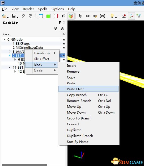Click the Redo arrow icon
This screenshot has width=144, height=166.
pyautogui.click(x=30, y=16)
